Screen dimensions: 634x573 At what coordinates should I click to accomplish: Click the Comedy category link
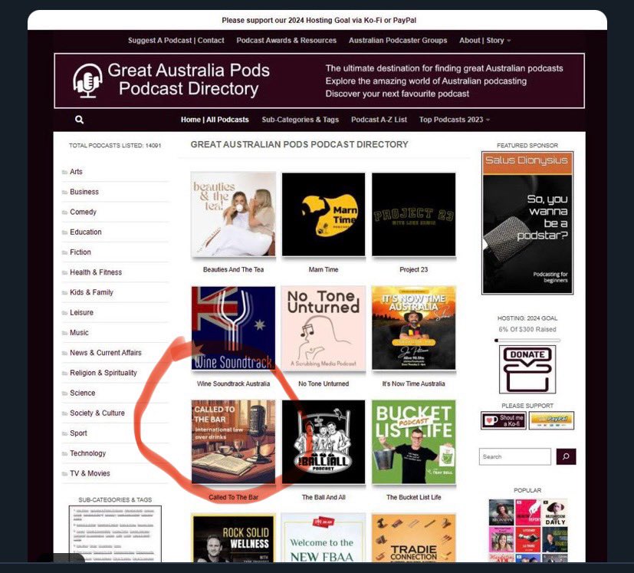(83, 212)
